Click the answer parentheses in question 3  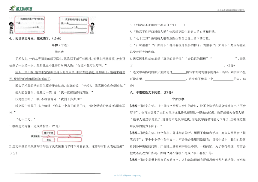[x=180, y=25]
